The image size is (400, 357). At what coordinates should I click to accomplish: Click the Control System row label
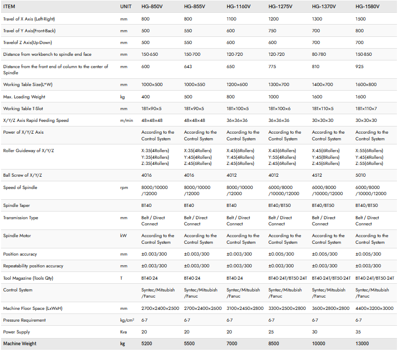pyautogui.click(x=18, y=290)
